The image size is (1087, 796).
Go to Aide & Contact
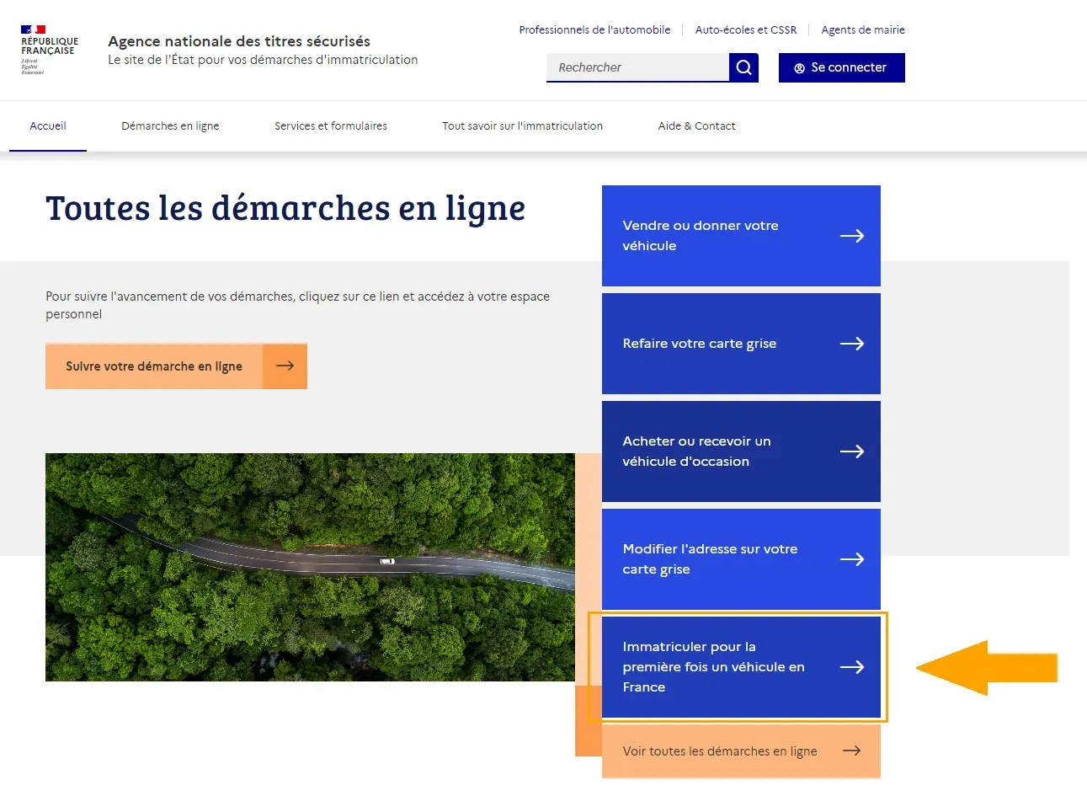[x=696, y=126]
